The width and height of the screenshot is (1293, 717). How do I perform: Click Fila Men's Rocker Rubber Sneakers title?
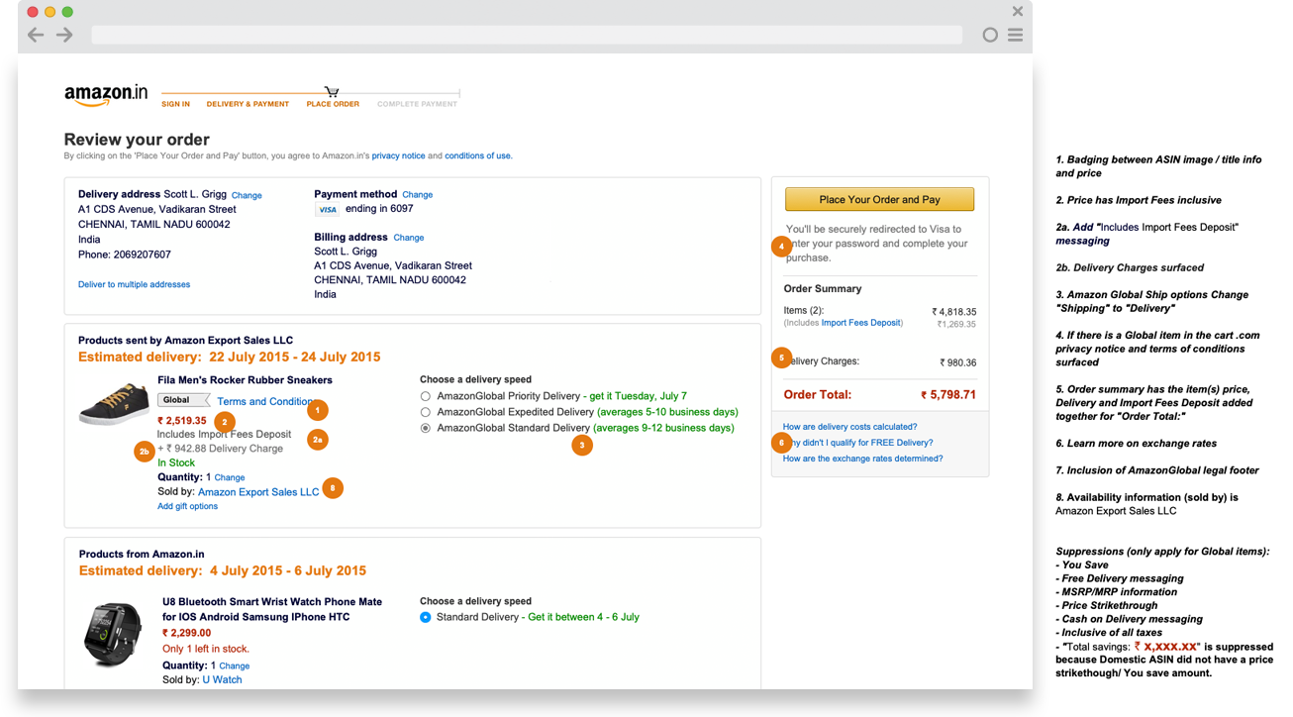245,380
